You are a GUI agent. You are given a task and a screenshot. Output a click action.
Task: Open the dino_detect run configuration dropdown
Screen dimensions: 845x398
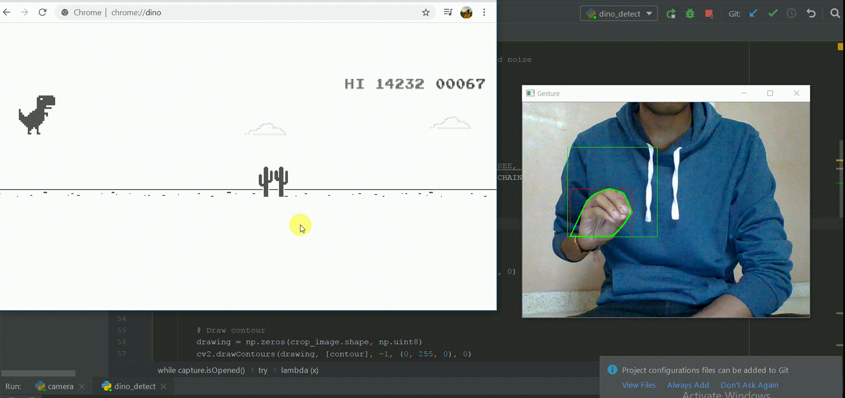tap(619, 13)
